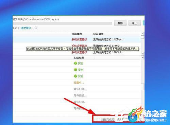Click the down arrow of risk list scrollbar
The image size is (170, 125).
(143, 54)
